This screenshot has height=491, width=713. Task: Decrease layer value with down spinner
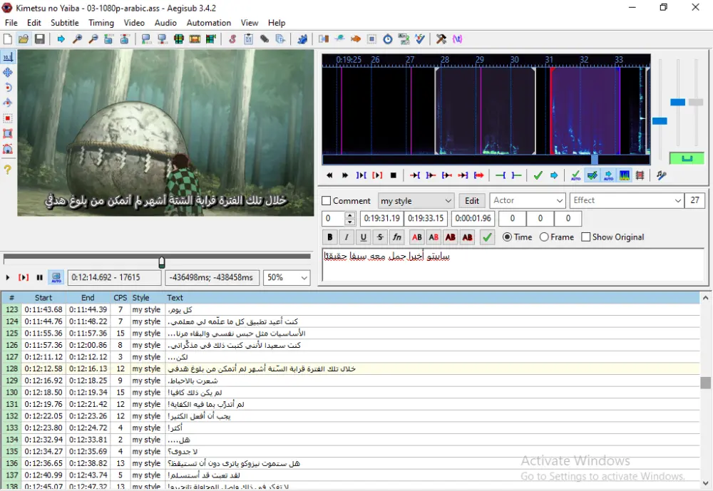(x=349, y=222)
